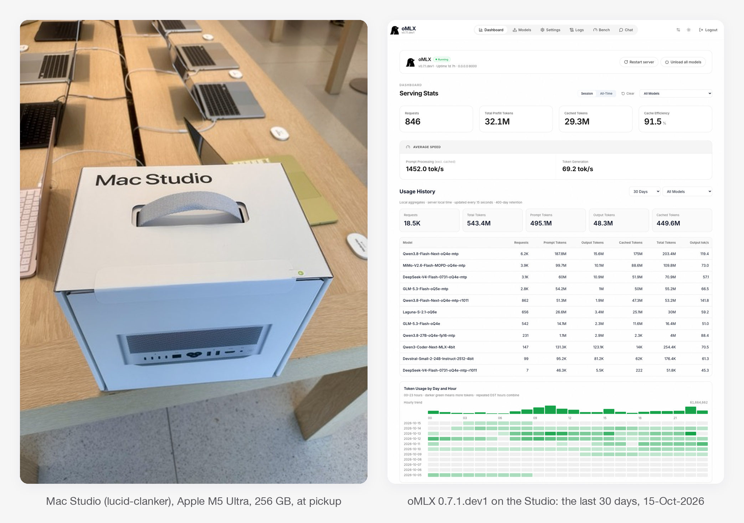
Task: Click the green Running status badge
Action: (442, 60)
